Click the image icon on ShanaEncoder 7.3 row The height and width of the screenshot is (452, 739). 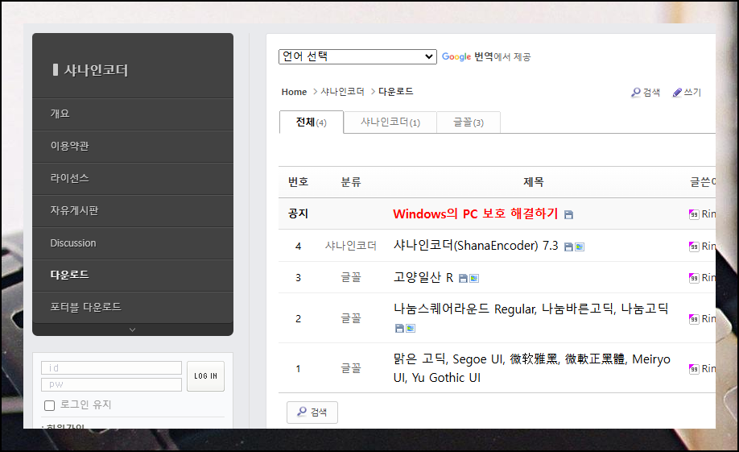(580, 247)
